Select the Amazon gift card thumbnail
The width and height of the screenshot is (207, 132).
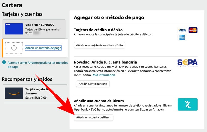[14, 93]
